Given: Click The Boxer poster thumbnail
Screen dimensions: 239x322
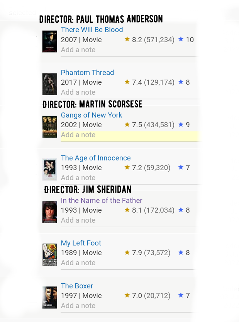Looking at the screenshot, I should tap(50, 297).
